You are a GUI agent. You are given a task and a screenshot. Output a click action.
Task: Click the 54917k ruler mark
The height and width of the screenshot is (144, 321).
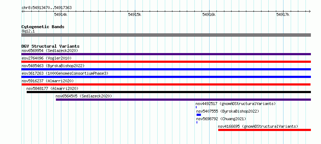283,14
